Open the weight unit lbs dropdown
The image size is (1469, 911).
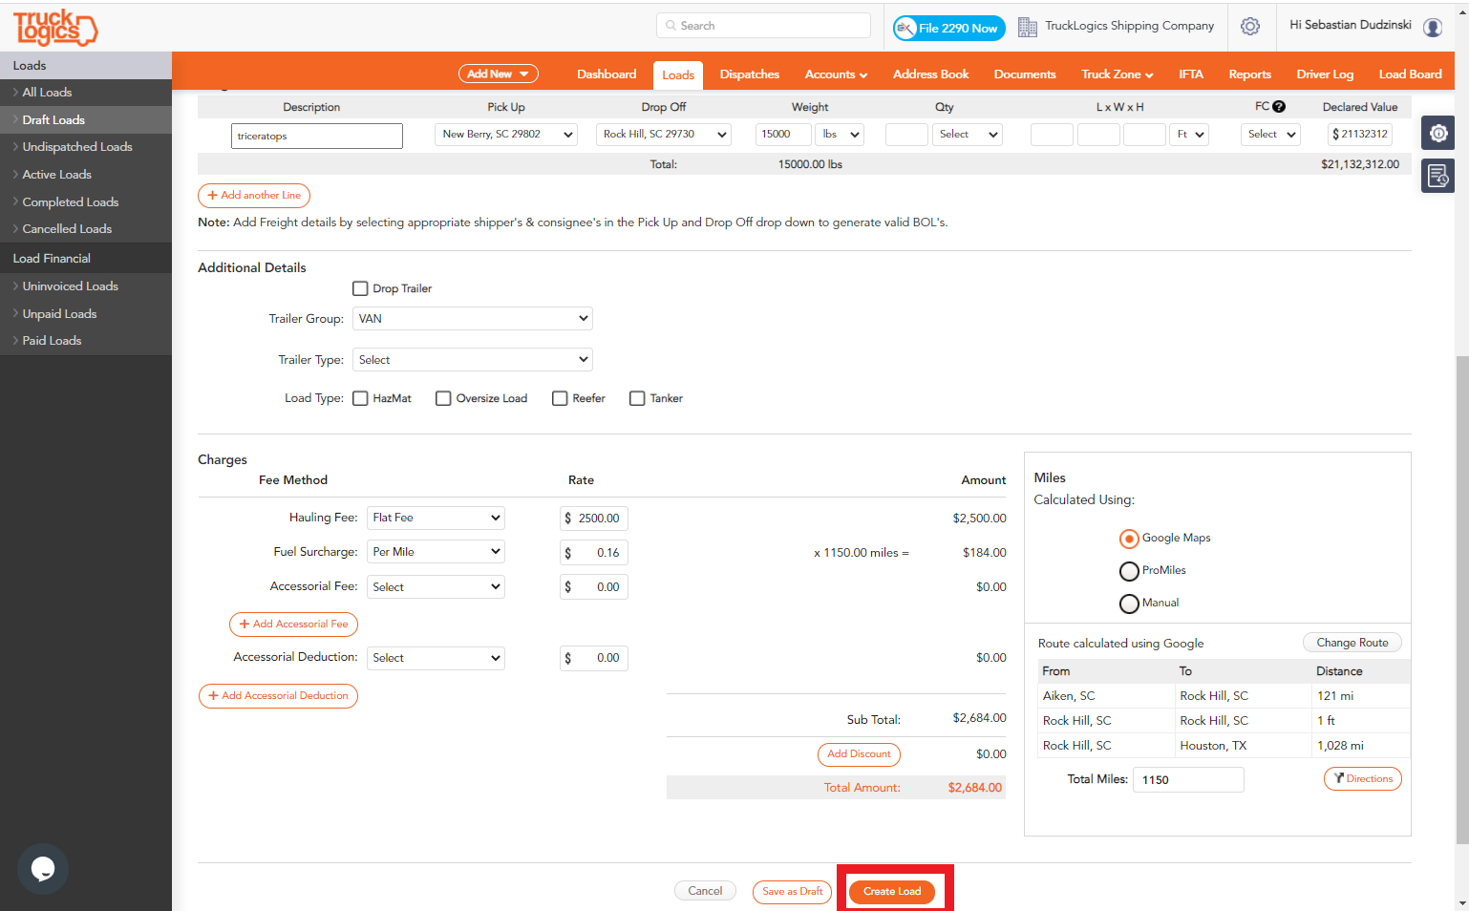pos(841,135)
